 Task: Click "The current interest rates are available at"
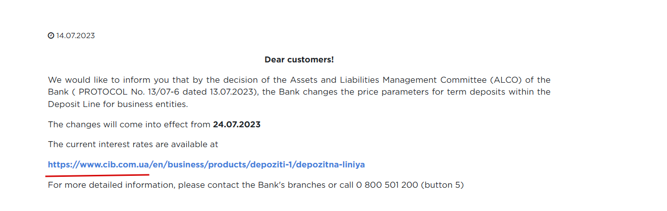pyautogui.click(x=133, y=144)
